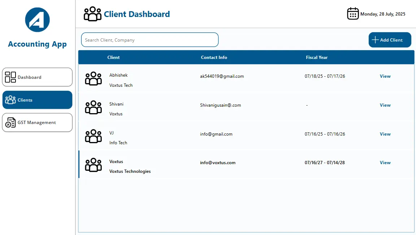The image size is (416, 235).
Task: Click the Fiscal Year column header
Action: pos(317,57)
